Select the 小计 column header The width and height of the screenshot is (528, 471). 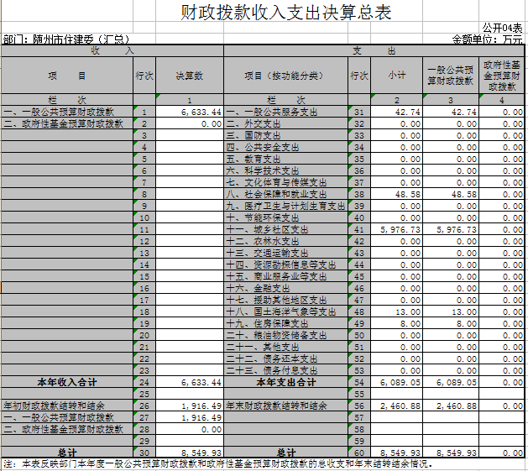(396, 76)
